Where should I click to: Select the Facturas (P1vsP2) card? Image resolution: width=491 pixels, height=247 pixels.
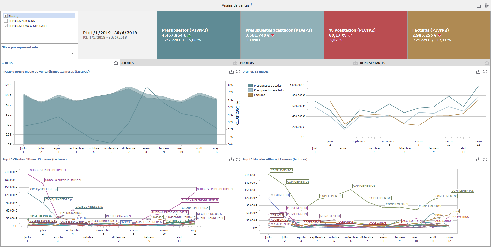coord(449,35)
